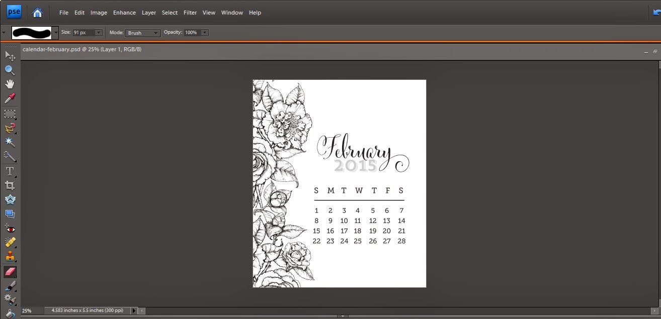Open the Select menu
This screenshot has height=319, width=661.
(x=170, y=13)
